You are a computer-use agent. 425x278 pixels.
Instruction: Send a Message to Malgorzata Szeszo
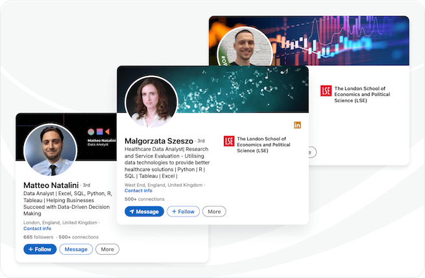pyautogui.click(x=144, y=211)
